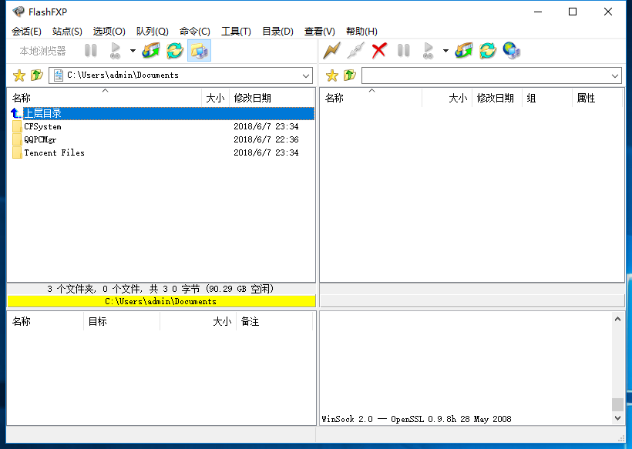
Task: Sort local list by 大小 column
Action: pyautogui.click(x=215, y=98)
